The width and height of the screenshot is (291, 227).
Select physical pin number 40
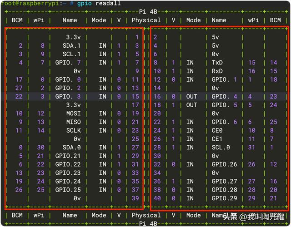[157, 198]
